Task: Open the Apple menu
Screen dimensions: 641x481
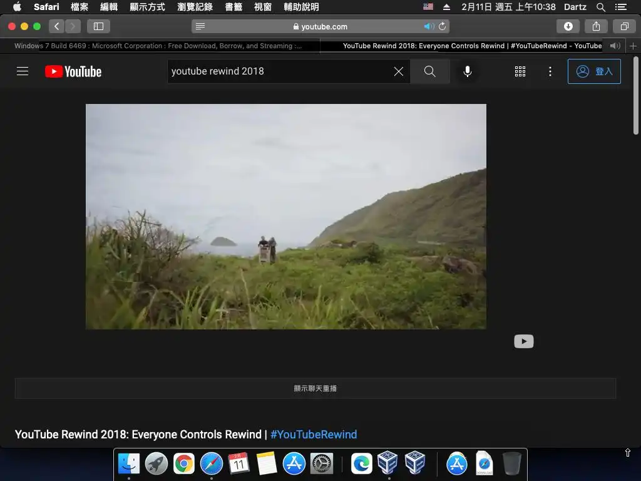Action: 17,6
